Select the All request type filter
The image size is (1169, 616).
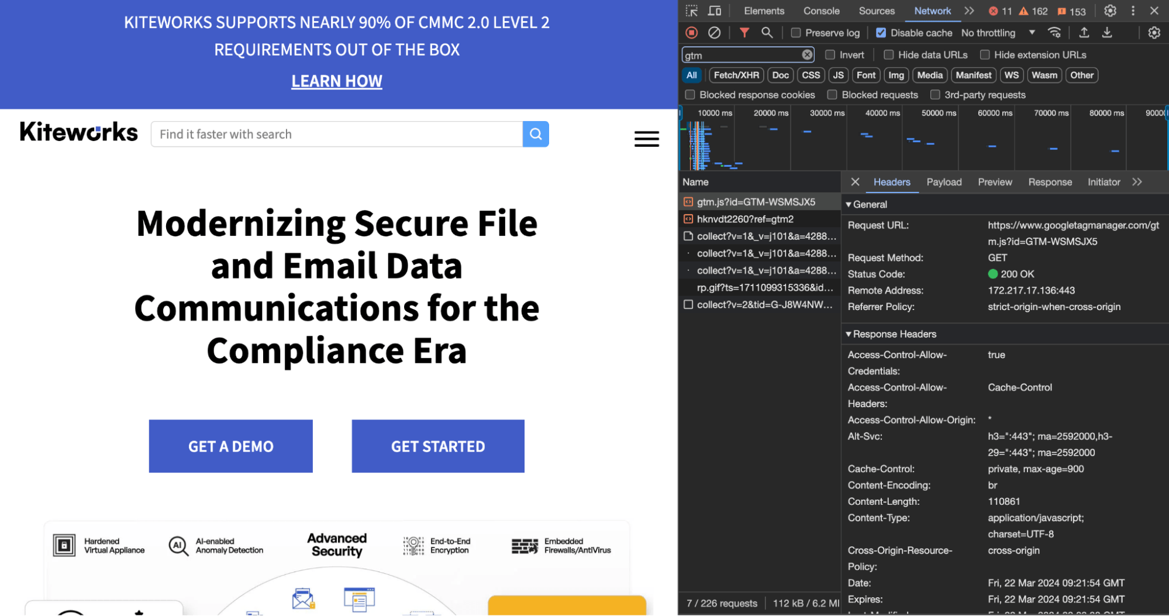[x=691, y=75]
